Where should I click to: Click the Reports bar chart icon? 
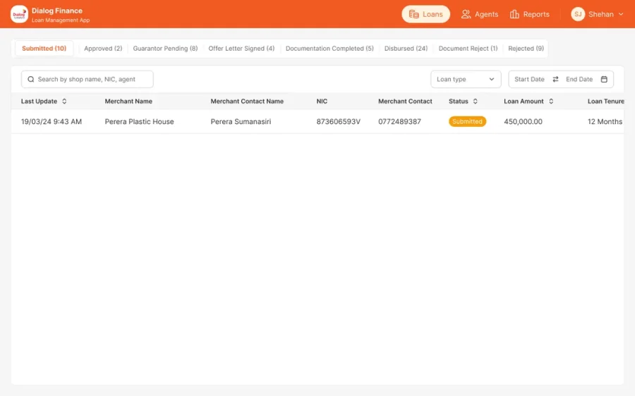514,14
